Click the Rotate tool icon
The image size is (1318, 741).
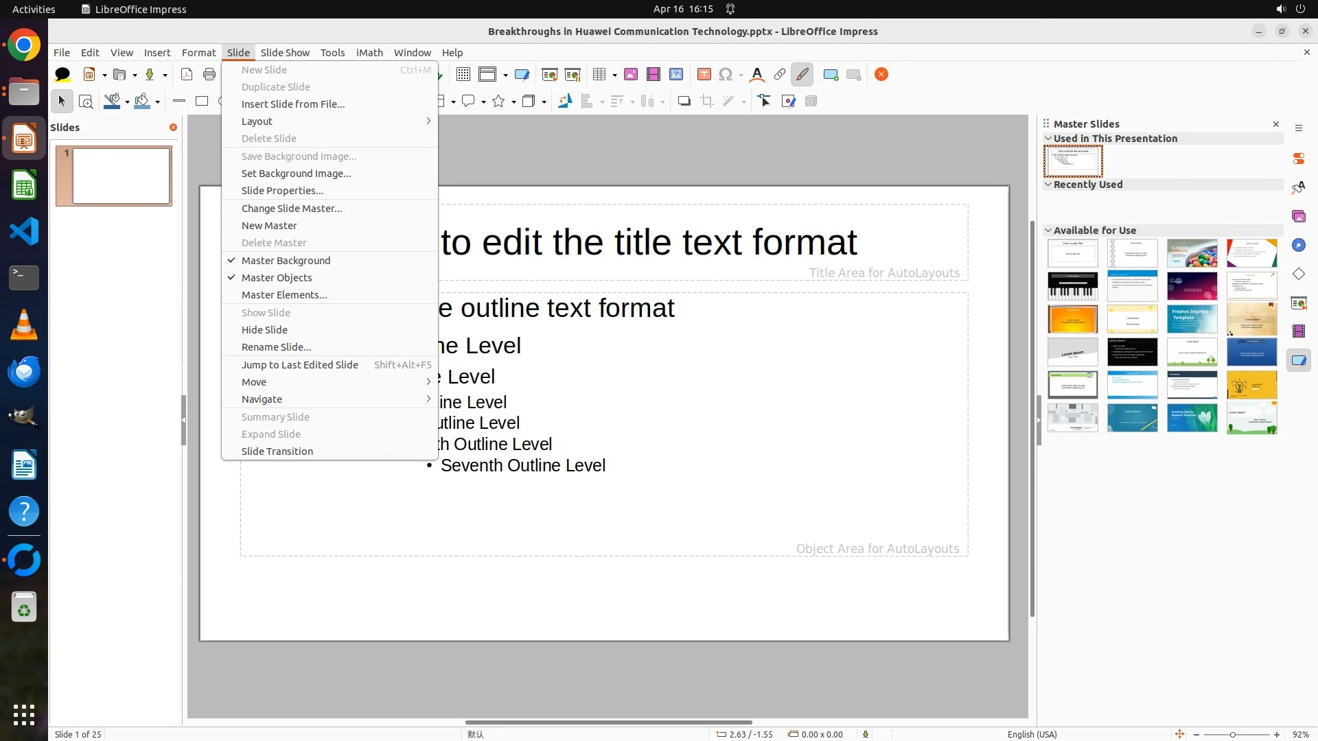pos(564,102)
